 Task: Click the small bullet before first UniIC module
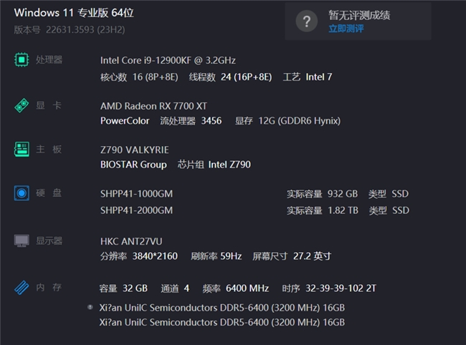[90, 307]
